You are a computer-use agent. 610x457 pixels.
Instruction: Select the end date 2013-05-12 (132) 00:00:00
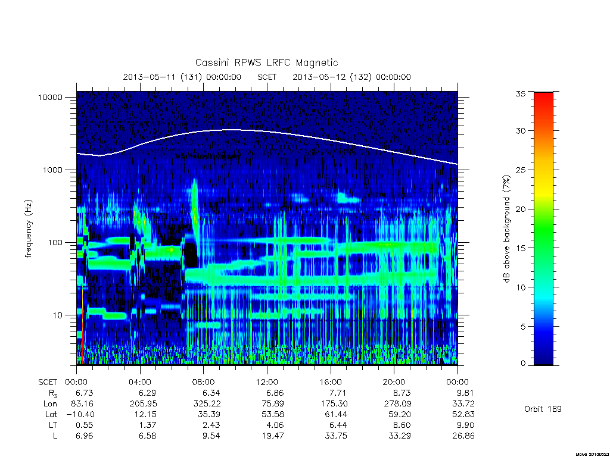point(351,77)
